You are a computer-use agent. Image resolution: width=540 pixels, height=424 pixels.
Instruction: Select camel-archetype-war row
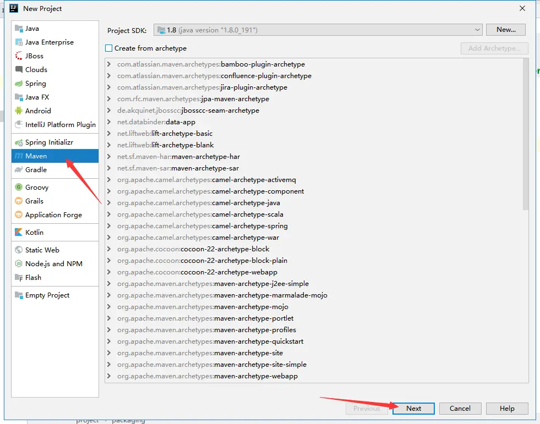(x=198, y=237)
